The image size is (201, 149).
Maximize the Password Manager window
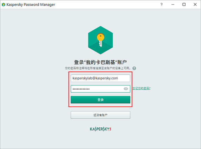point(184,5)
